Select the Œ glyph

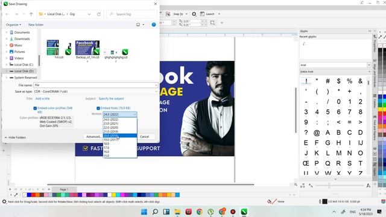[306, 163]
